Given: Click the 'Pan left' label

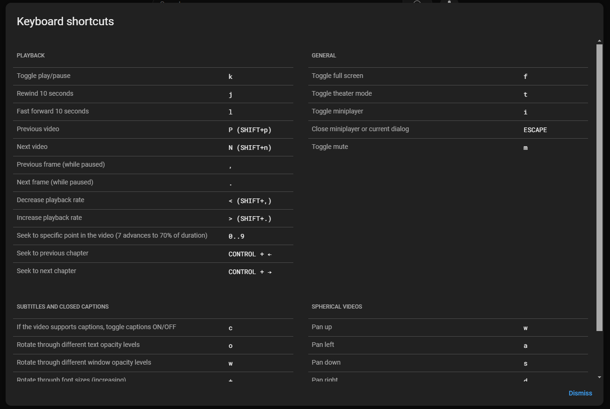Looking at the screenshot, I should pos(323,345).
